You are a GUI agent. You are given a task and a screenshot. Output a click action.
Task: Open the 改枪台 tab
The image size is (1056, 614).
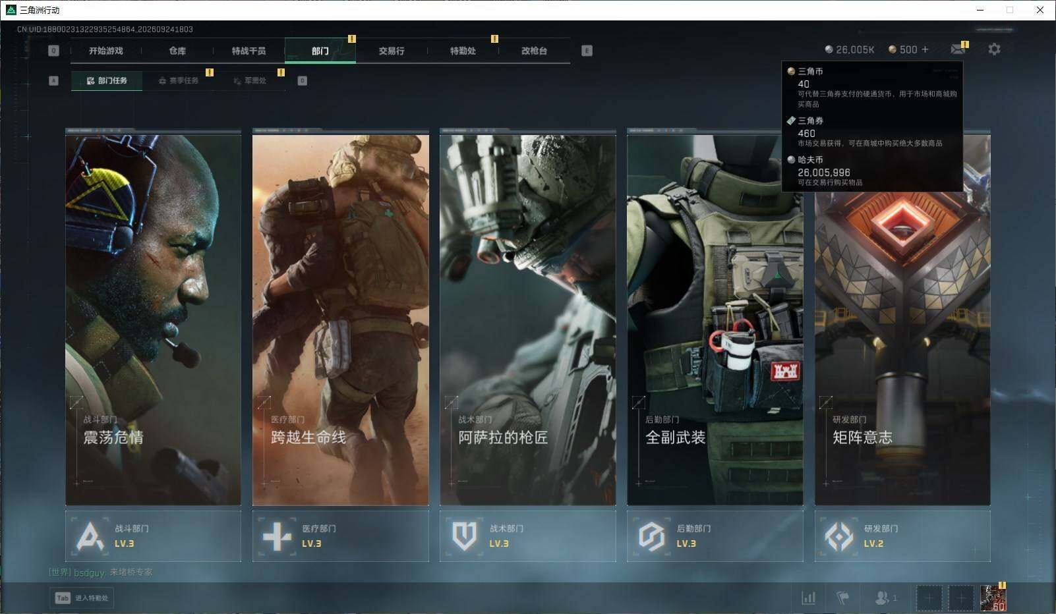[x=534, y=51]
